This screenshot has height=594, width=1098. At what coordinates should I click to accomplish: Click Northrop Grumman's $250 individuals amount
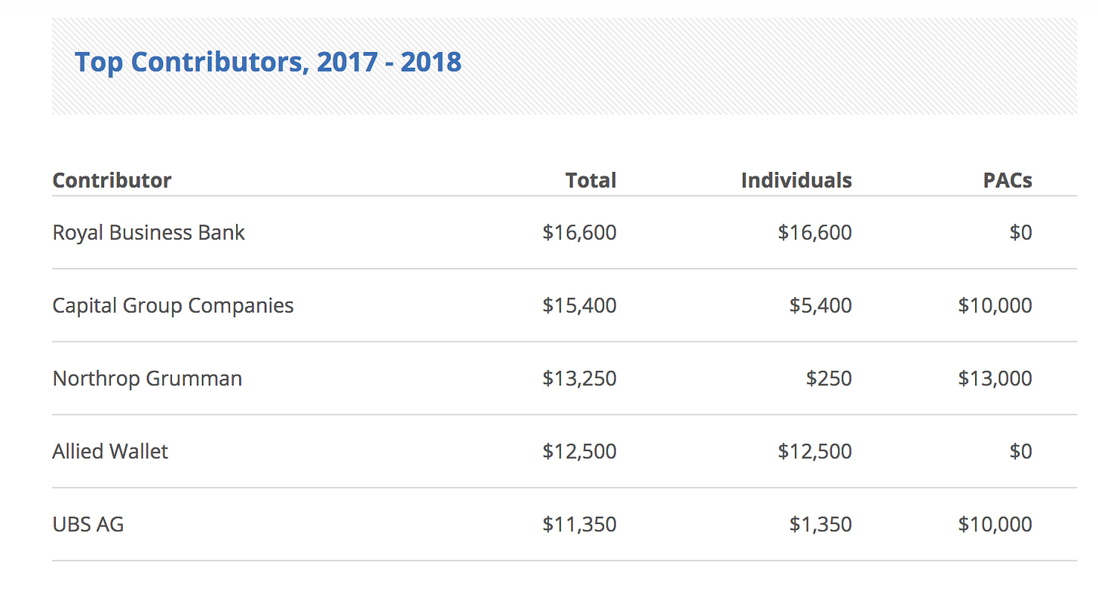(828, 378)
